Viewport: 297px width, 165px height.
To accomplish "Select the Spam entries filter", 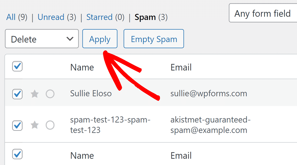I will pyautogui.click(x=145, y=17).
